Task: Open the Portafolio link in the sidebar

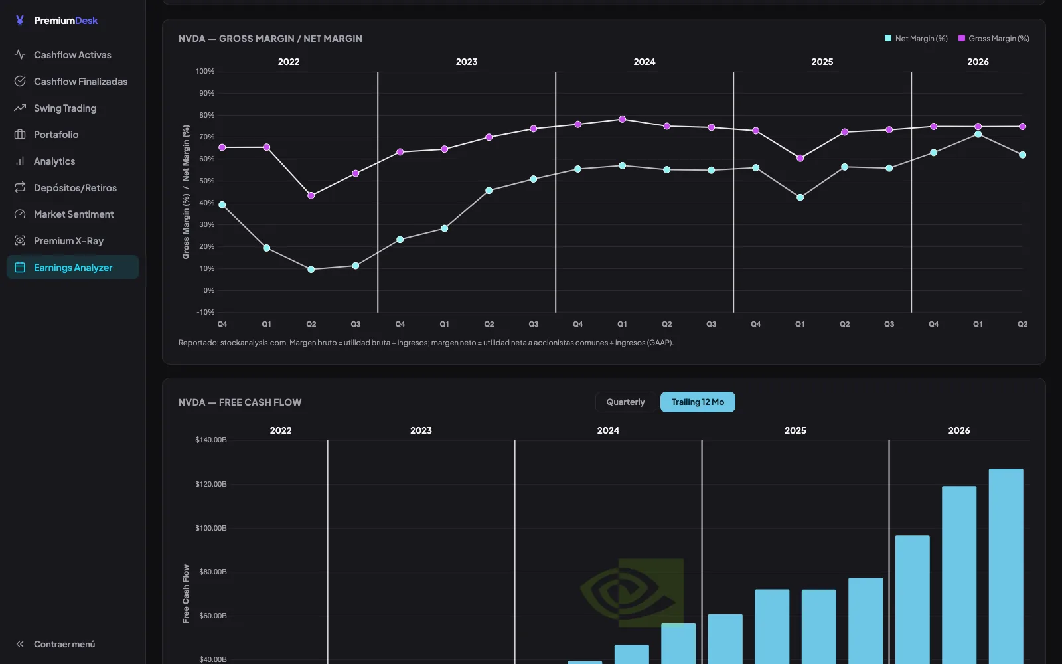Action: pos(72,135)
